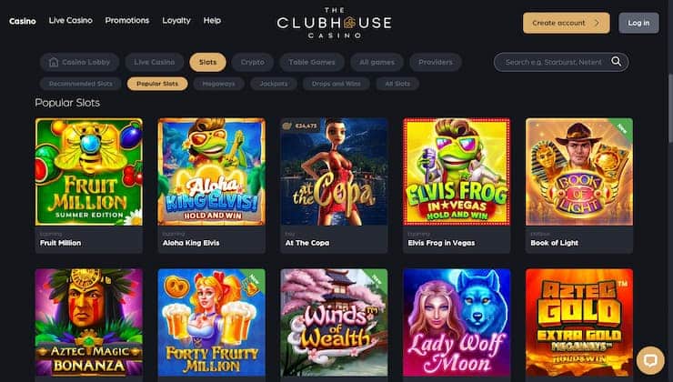Switch to the Megaways filter
The height and width of the screenshot is (382, 673).
click(218, 84)
